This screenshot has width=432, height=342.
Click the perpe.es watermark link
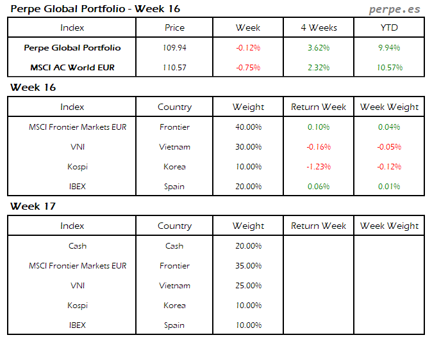(x=395, y=10)
